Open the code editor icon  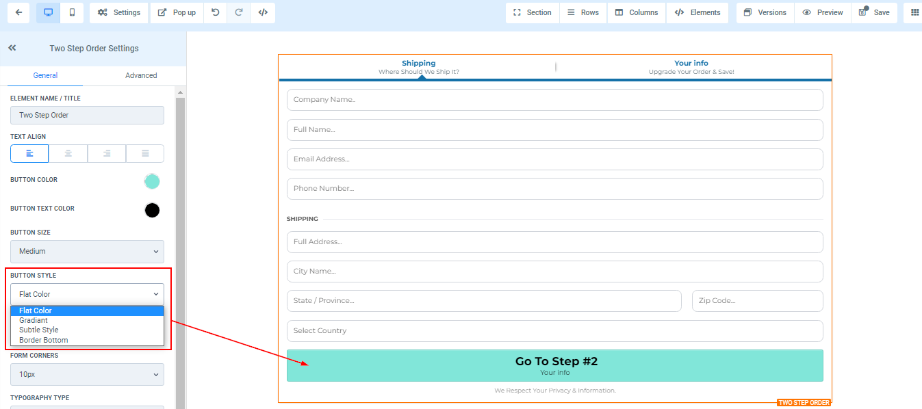(x=263, y=12)
